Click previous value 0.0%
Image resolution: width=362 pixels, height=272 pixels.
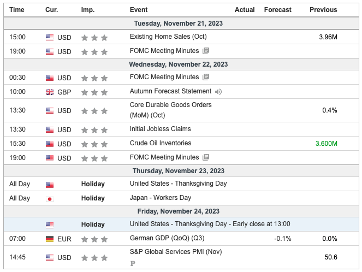330,239
